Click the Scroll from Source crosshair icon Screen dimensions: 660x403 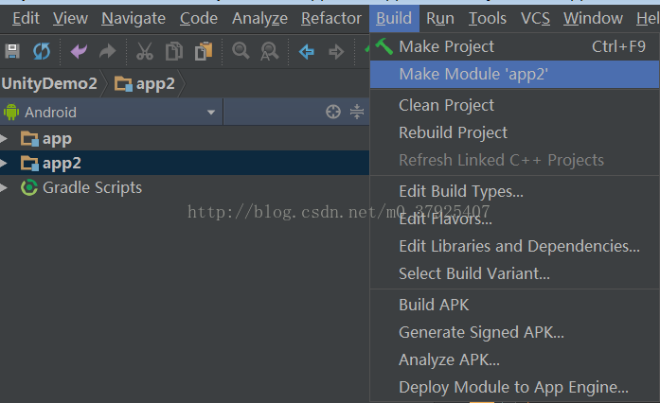[333, 112]
